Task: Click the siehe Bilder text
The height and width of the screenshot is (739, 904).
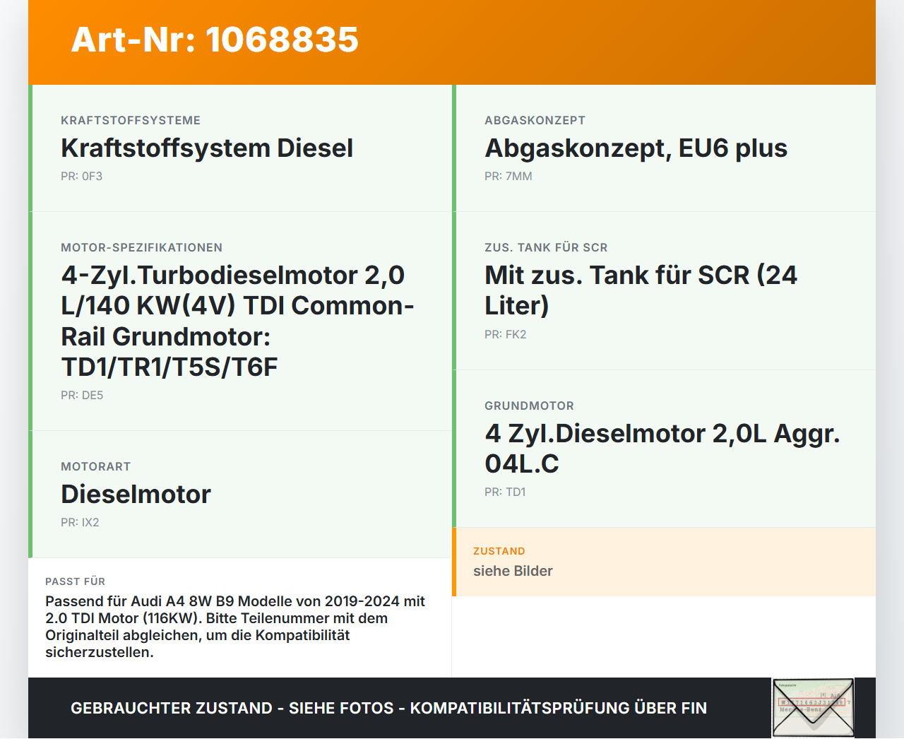Action: pos(513,571)
